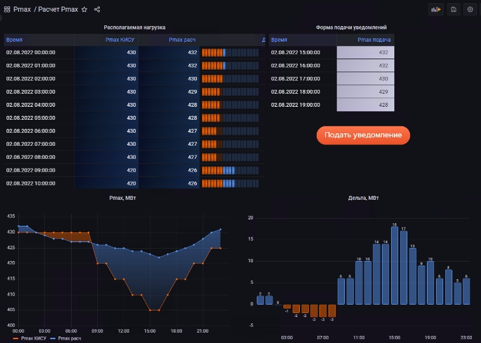Open the Форма подачи уведомлений panel menu

tap(351, 28)
